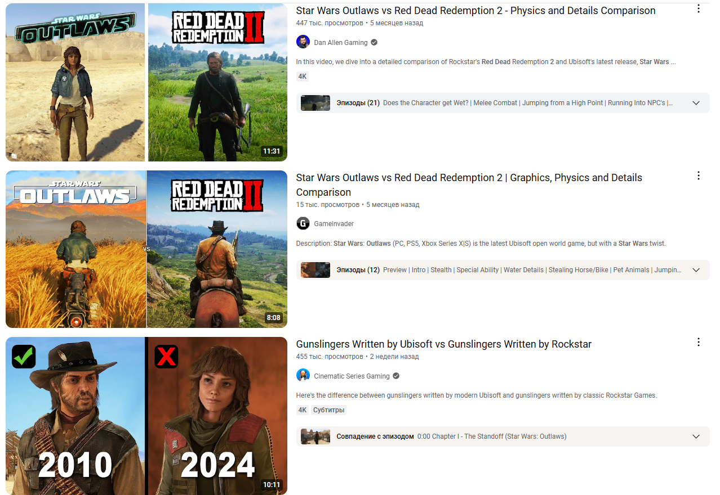Click the 2010 vs 2024 video thumbnail
Image resolution: width=720 pixels, height=495 pixels.
(x=146, y=416)
